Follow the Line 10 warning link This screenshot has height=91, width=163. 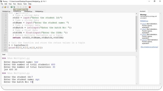click(144, 40)
